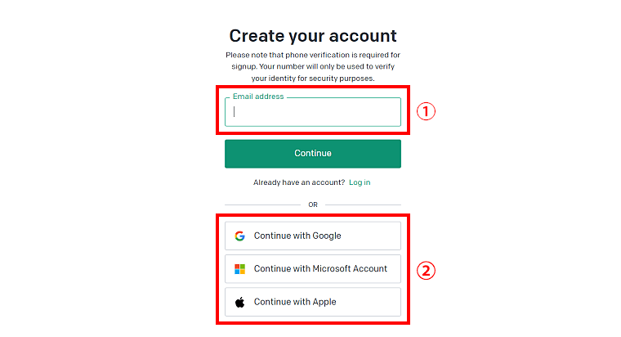Click the black Apple logo icon

(239, 302)
